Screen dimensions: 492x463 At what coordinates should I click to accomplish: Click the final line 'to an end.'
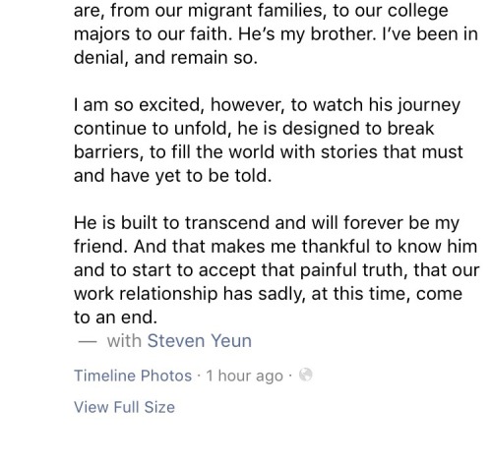click(x=115, y=318)
